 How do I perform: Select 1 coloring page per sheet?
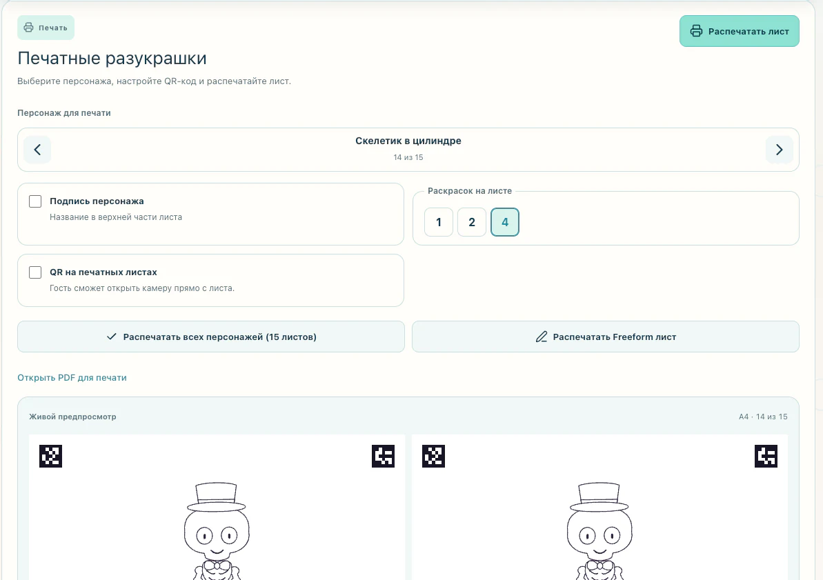click(439, 222)
